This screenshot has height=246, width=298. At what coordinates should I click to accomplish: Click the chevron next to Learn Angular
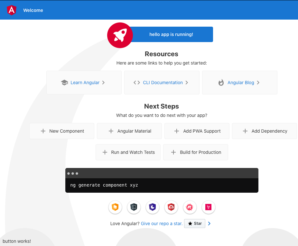coord(103,83)
